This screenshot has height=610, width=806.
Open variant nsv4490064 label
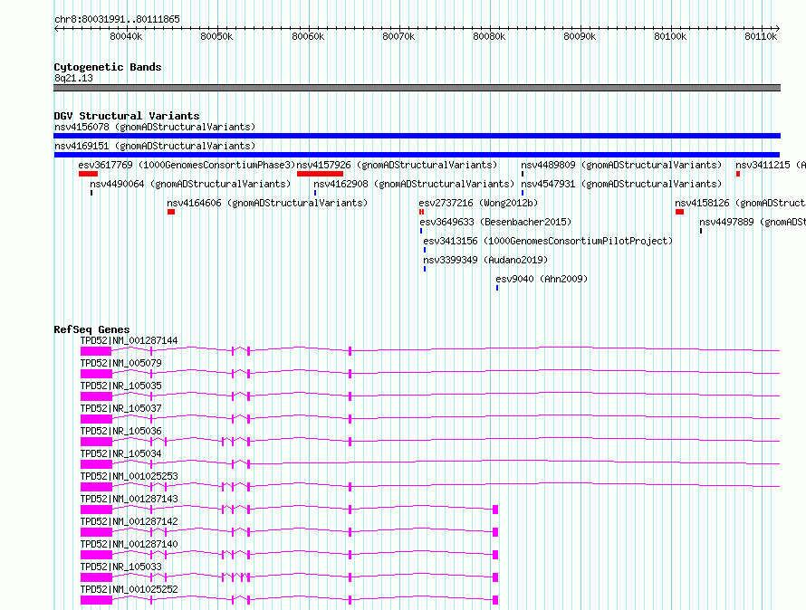pos(190,184)
